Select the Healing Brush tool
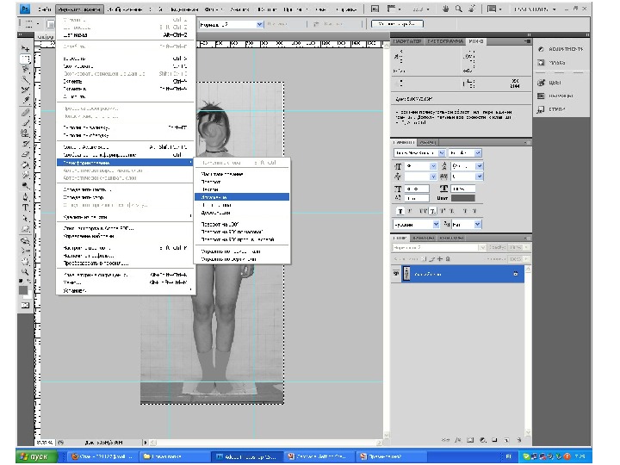The height and width of the screenshot is (465, 620). 25,113
